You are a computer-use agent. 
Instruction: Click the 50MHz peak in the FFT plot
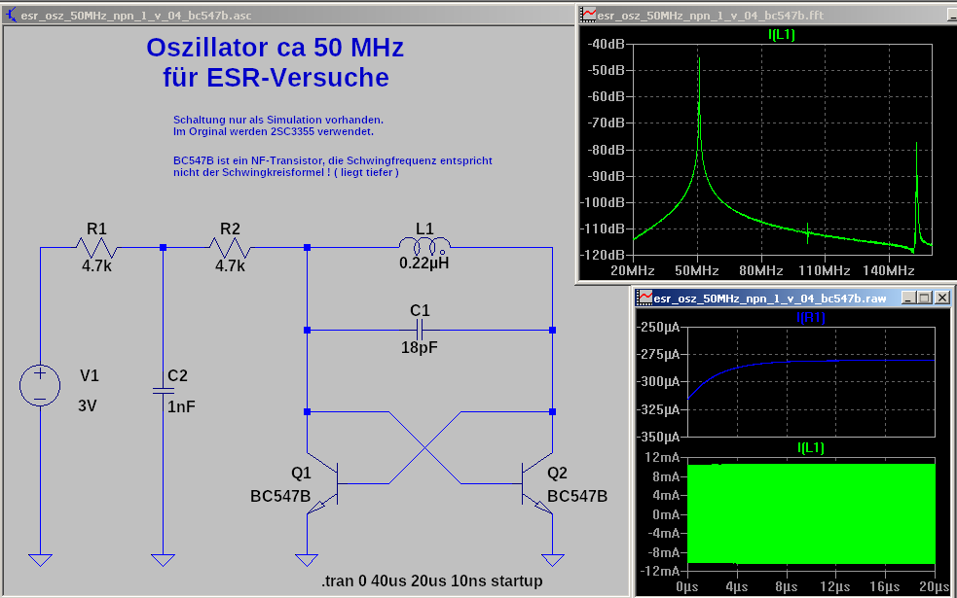699,59
